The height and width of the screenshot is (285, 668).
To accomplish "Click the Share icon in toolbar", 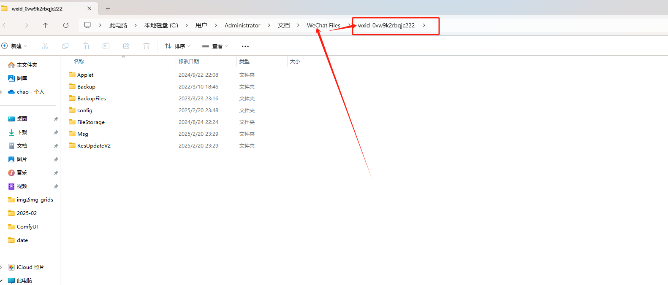I will coord(126,46).
